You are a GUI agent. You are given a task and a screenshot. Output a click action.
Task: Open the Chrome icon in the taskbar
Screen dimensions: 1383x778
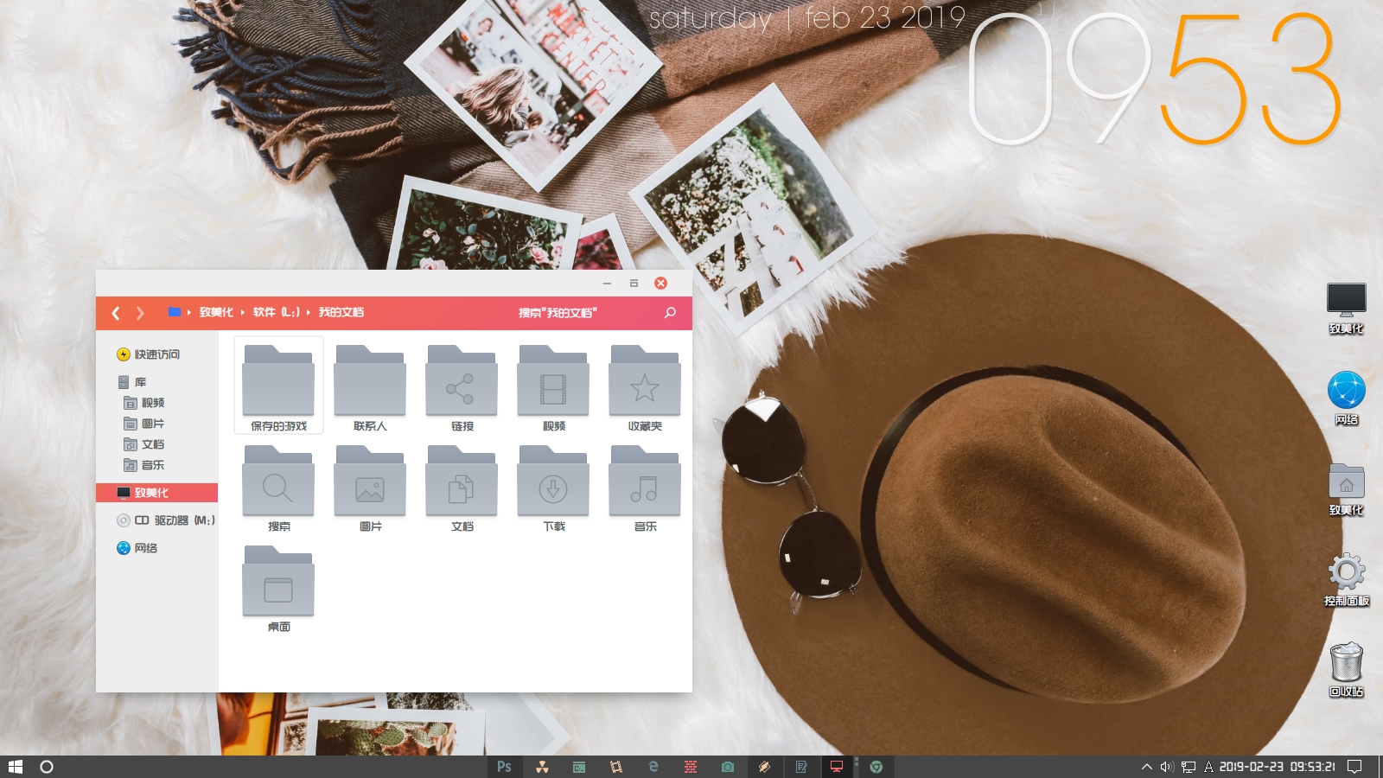(x=876, y=767)
